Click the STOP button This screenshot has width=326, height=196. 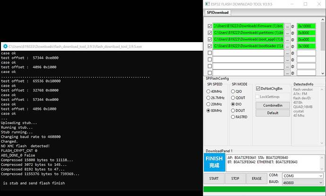click(235, 178)
